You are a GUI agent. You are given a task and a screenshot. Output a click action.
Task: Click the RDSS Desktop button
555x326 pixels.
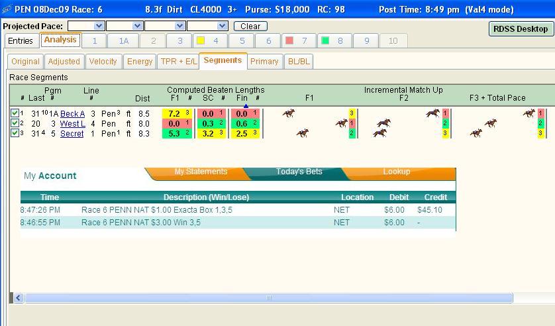[521, 29]
